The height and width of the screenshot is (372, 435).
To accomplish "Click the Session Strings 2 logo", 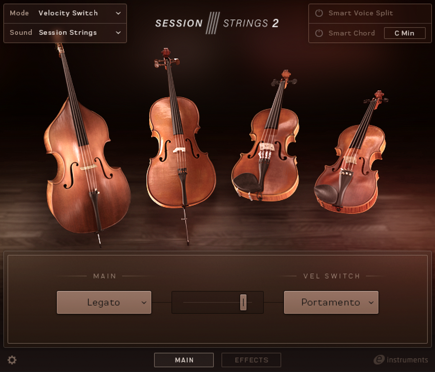I will (x=217, y=23).
